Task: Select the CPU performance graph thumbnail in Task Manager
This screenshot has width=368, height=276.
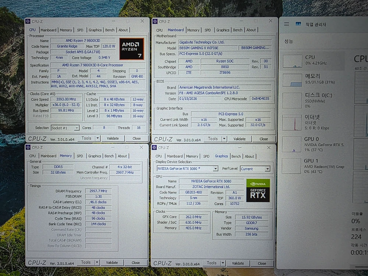Action: click(292, 61)
